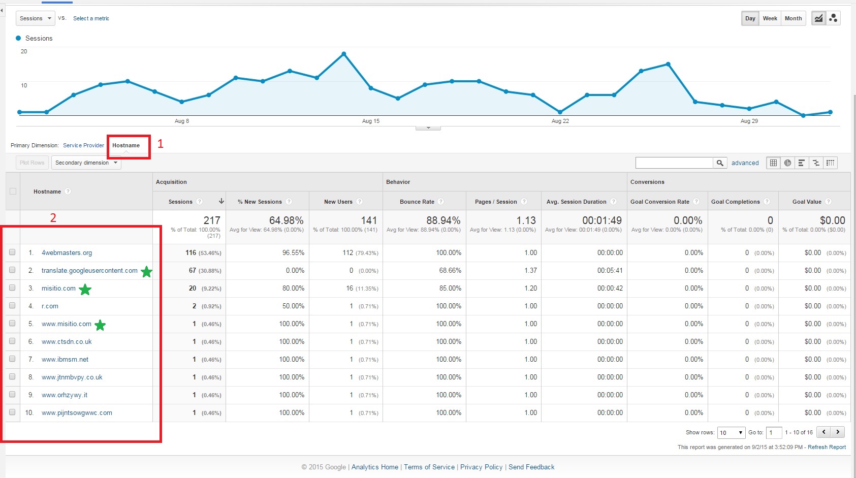Check the box for www.pijntsowgwwc.com row
Image resolution: width=856 pixels, height=478 pixels.
coord(12,412)
